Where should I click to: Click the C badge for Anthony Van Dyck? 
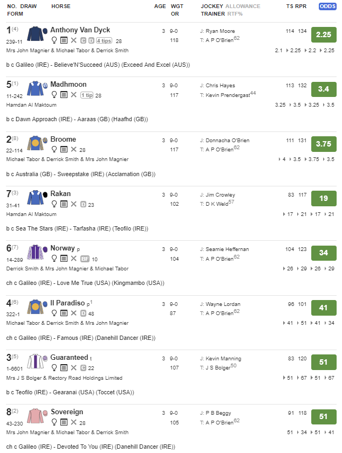point(83,40)
